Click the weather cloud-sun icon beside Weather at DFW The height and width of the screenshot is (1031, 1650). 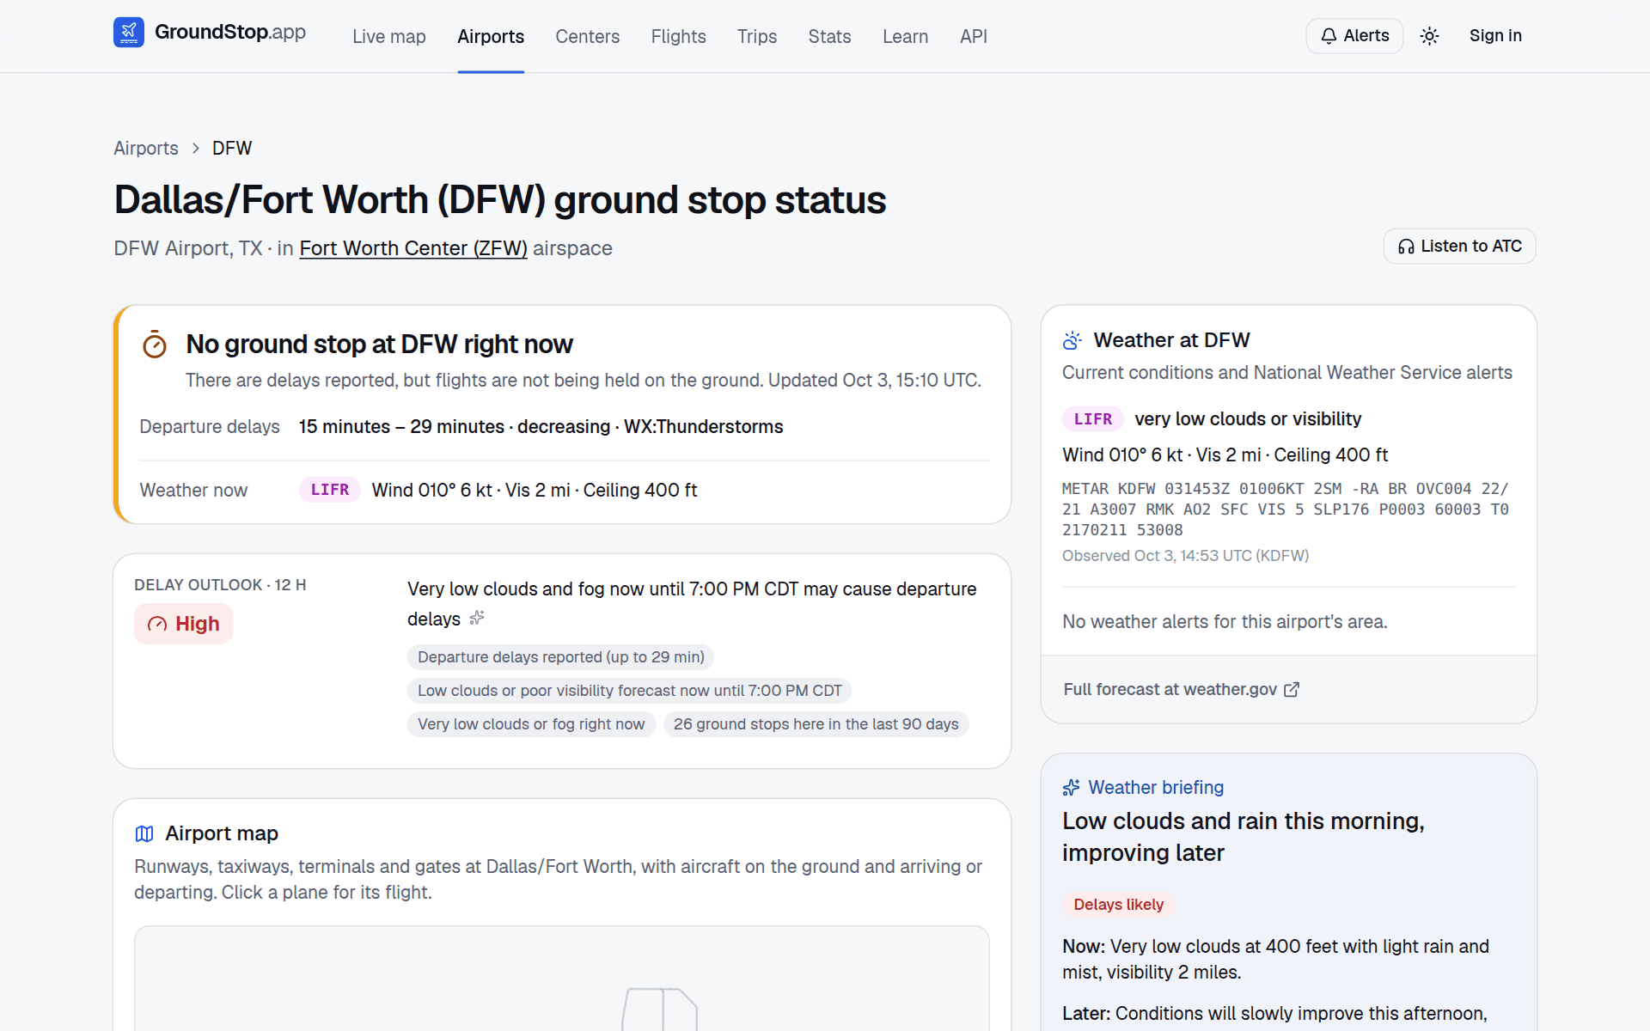(x=1072, y=340)
